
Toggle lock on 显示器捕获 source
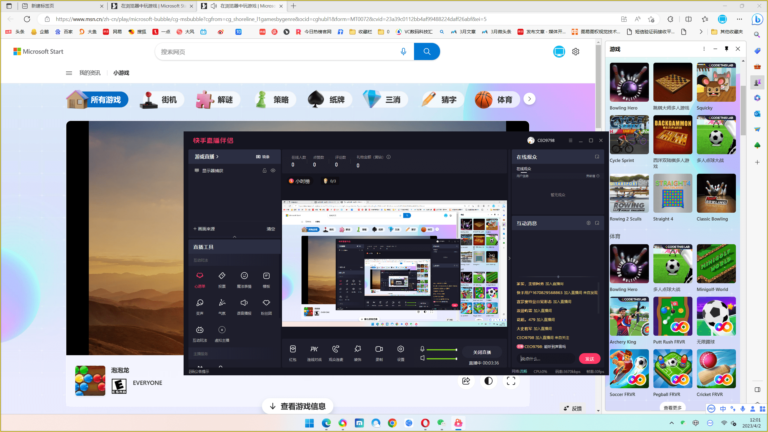[x=265, y=170]
